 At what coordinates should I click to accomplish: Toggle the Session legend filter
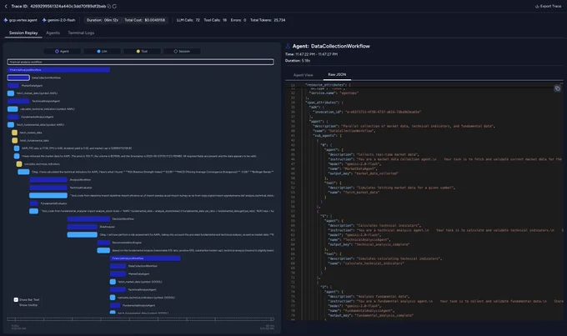point(182,52)
